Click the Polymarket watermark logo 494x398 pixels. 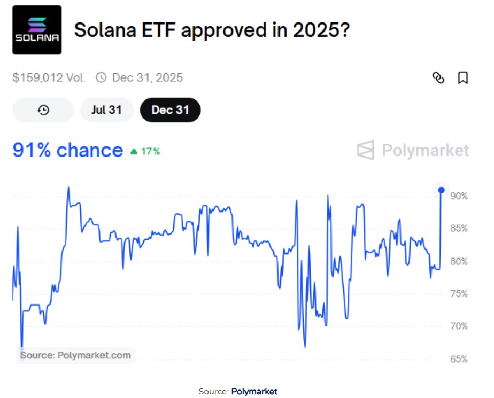coord(413,150)
